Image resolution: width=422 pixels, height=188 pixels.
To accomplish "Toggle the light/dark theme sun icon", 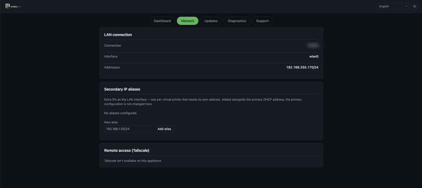I will [x=415, y=6].
